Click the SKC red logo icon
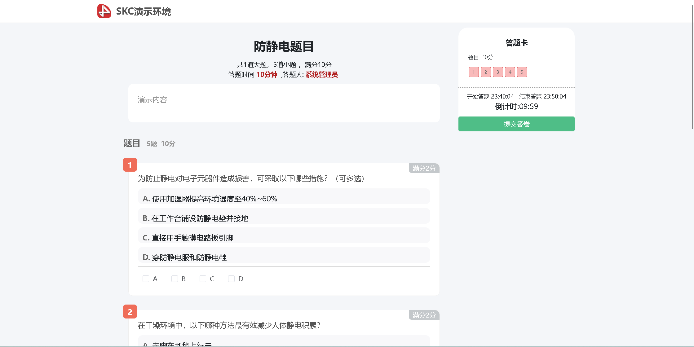 point(104,11)
